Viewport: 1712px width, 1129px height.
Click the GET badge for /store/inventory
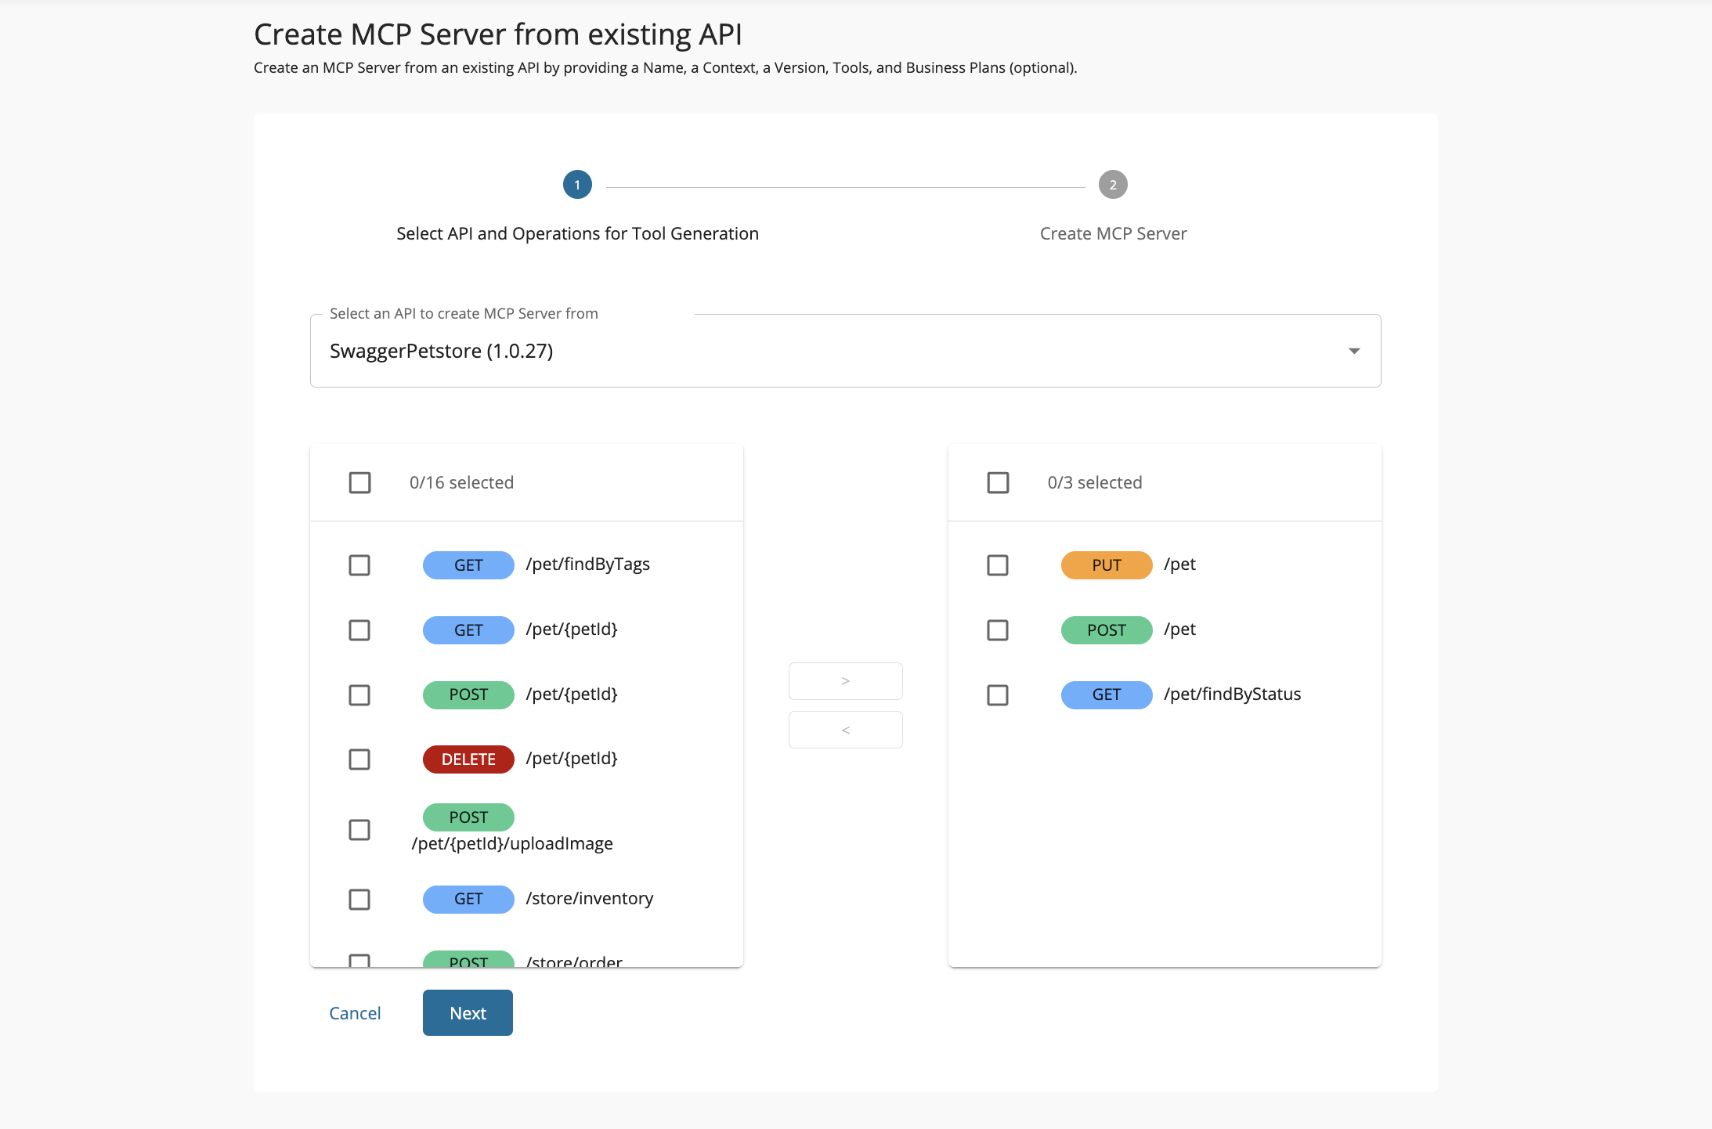(x=468, y=899)
